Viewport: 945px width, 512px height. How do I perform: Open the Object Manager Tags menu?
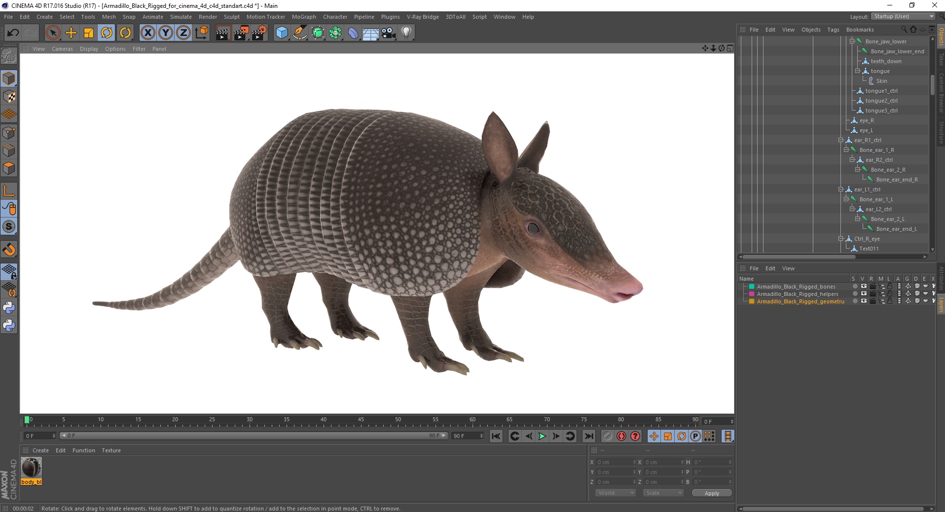[833, 30]
